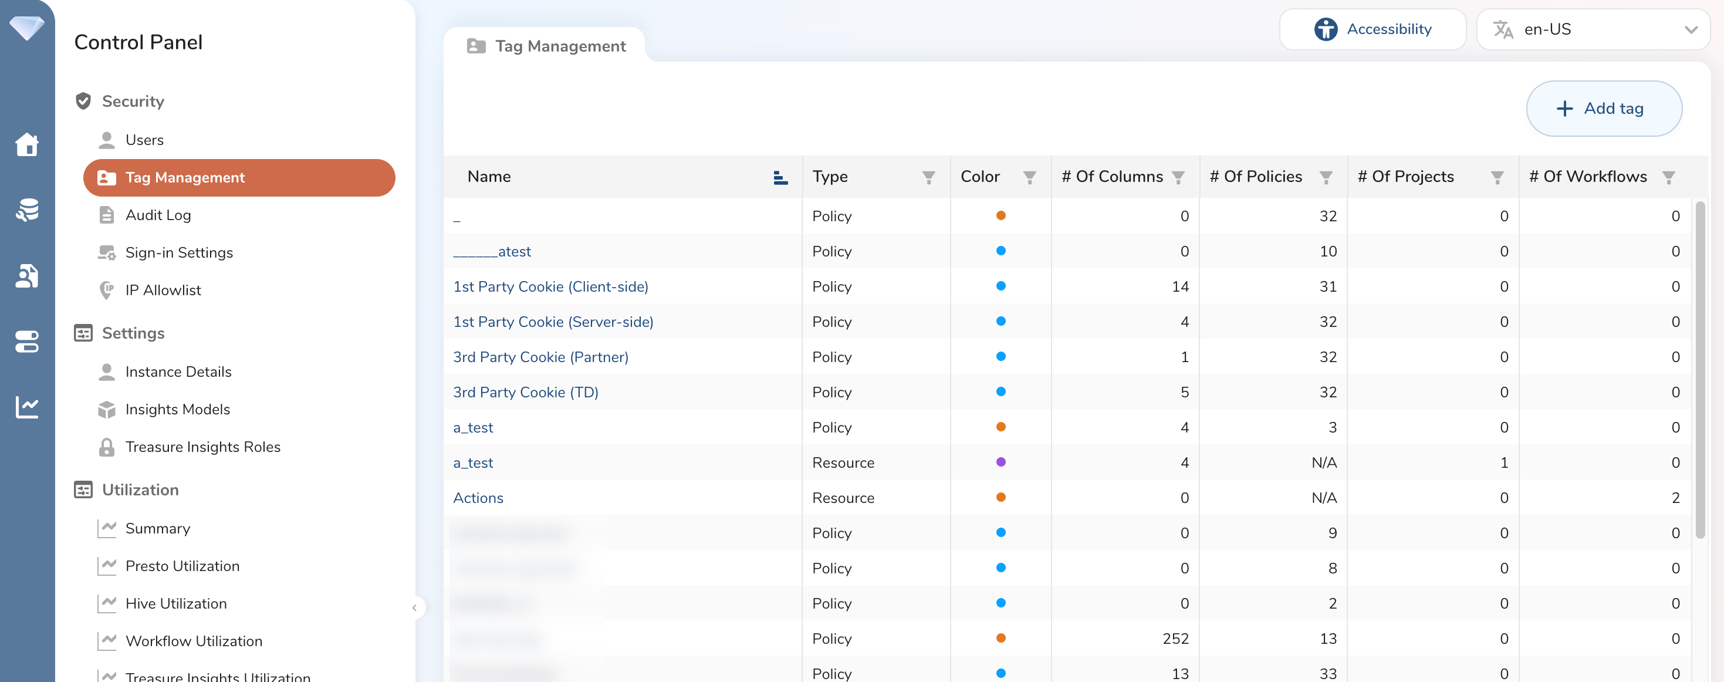The height and width of the screenshot is (682, 1724).
Task: Open the database icon in left rail
Action: pyautogui.click(x=27, y=210)
